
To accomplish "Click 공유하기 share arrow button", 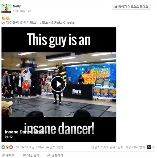I will (55, 155).
